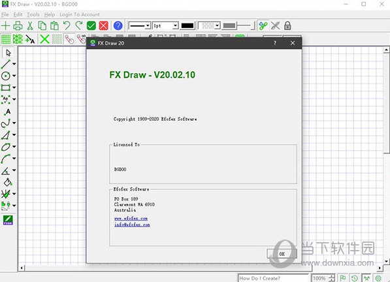Select the line drawing tool
Viewport: 390px width, 282px height.
(x=6, y=64)
